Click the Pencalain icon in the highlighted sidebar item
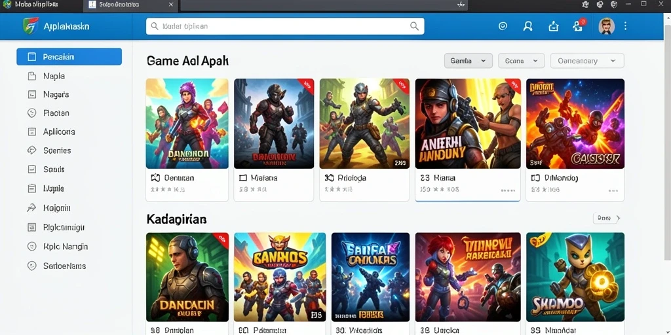The height and width of the screenshot is (335, 671). click(31, 57)
